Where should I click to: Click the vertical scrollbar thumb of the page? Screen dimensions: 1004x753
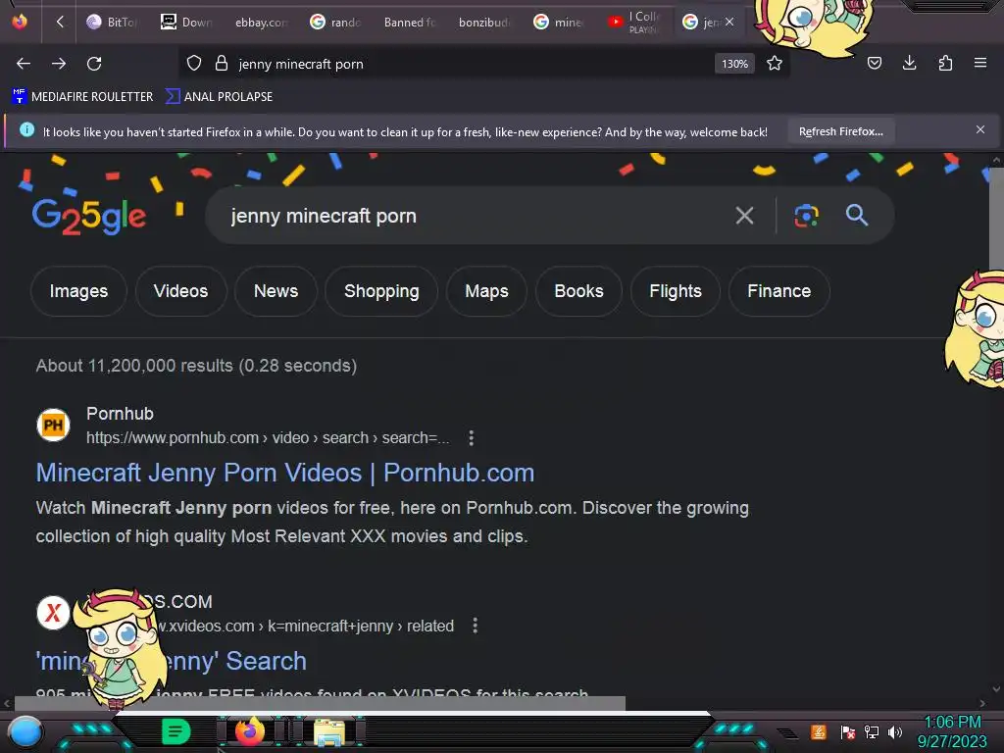click(x=996, y=218)
